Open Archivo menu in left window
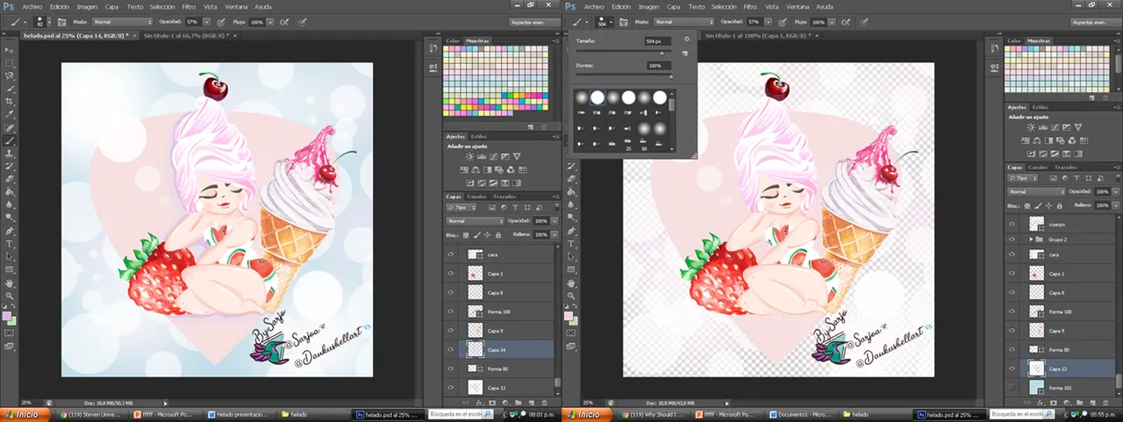The width and height of the screenshot is (1123, 422). pyautogui.click(x=31, y=6)
